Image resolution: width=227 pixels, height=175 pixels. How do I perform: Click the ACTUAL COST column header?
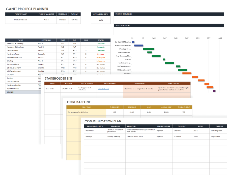point(166,107)
